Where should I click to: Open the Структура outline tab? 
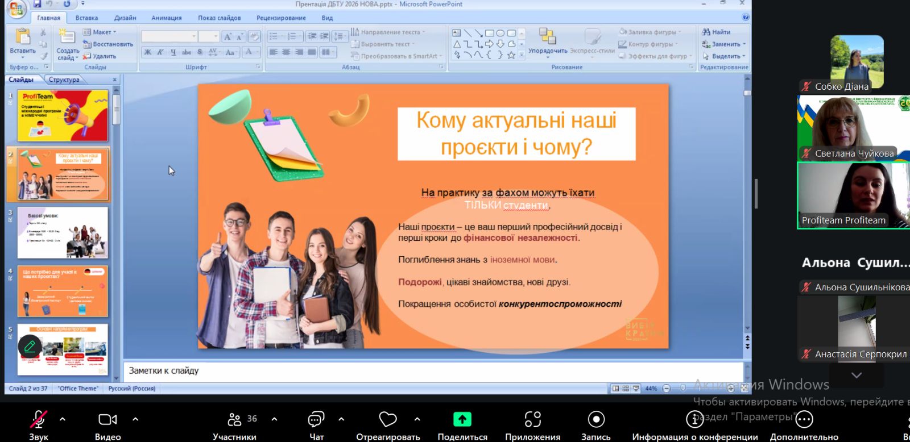coord(64,80)
